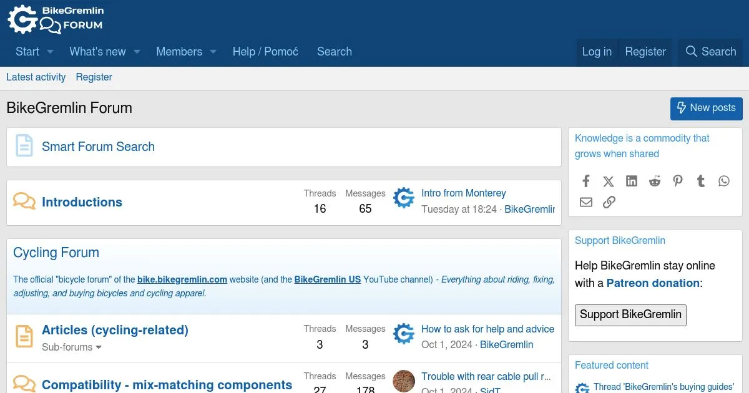This screenshot has height=393, width=749.
Task: Click the Compatibility forum speech bubbles icon
Action: coord(24,384)
